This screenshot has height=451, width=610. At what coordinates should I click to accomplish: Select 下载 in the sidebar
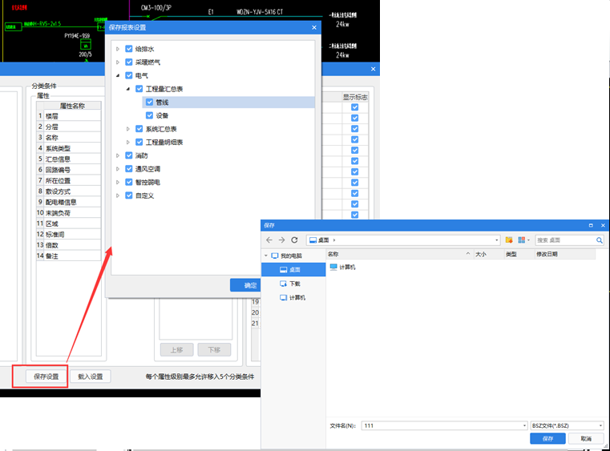[x=294, y=284]
